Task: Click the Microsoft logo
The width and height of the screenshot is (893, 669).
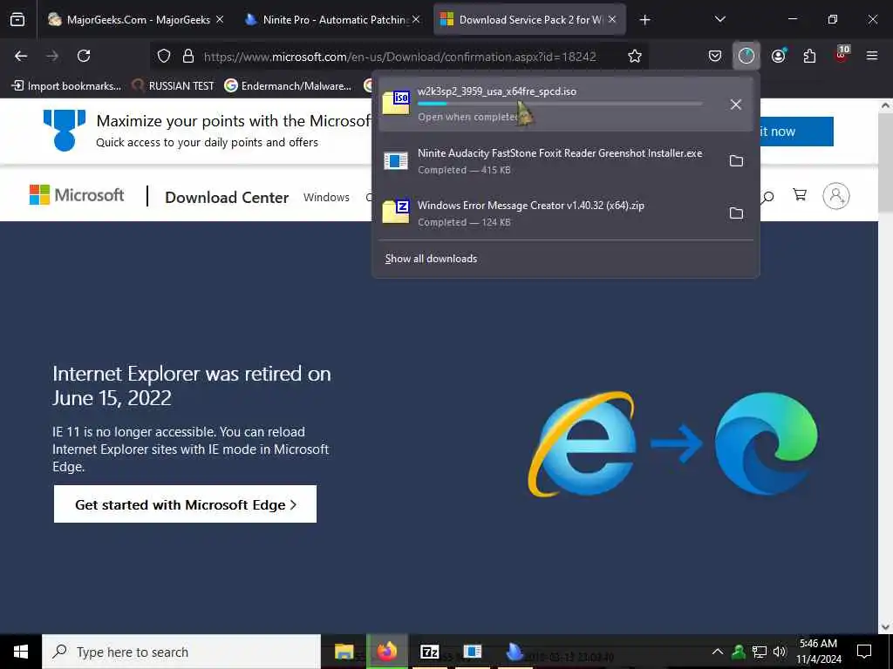Action: point(77,195)
